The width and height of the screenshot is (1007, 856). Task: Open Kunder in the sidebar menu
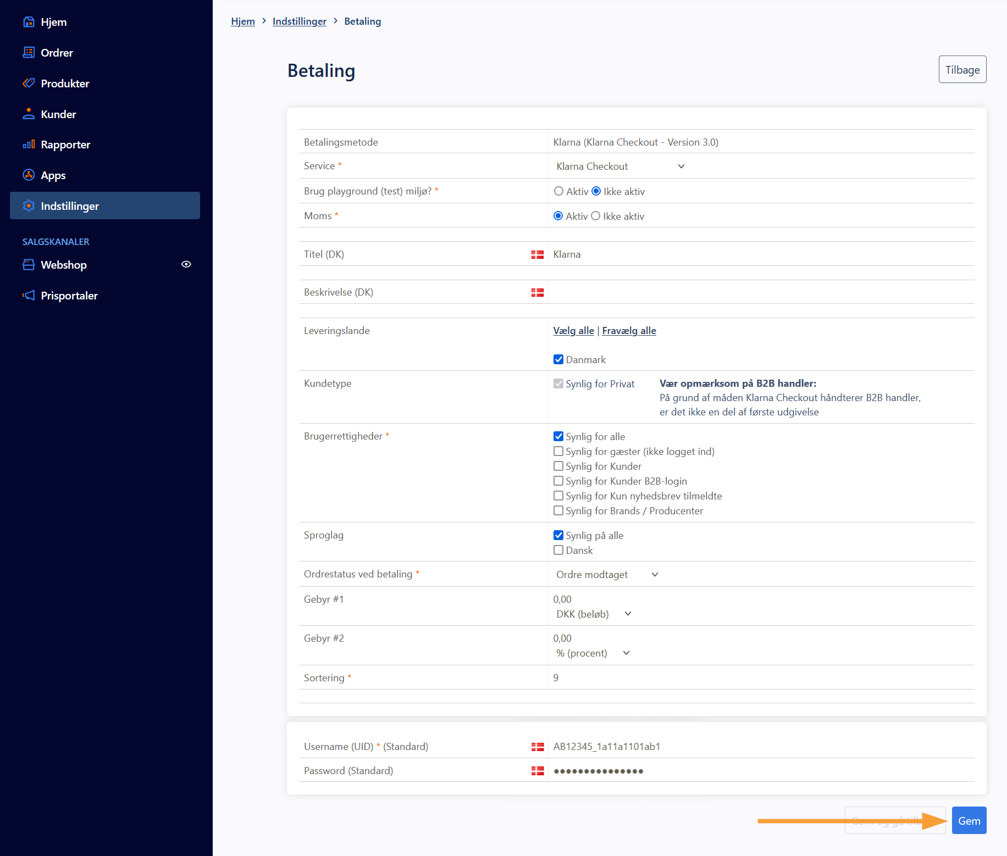click(104, 114)
